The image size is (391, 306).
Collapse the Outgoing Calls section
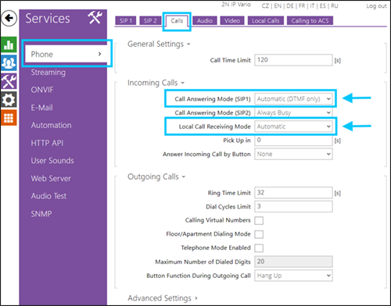click(156, 176)
